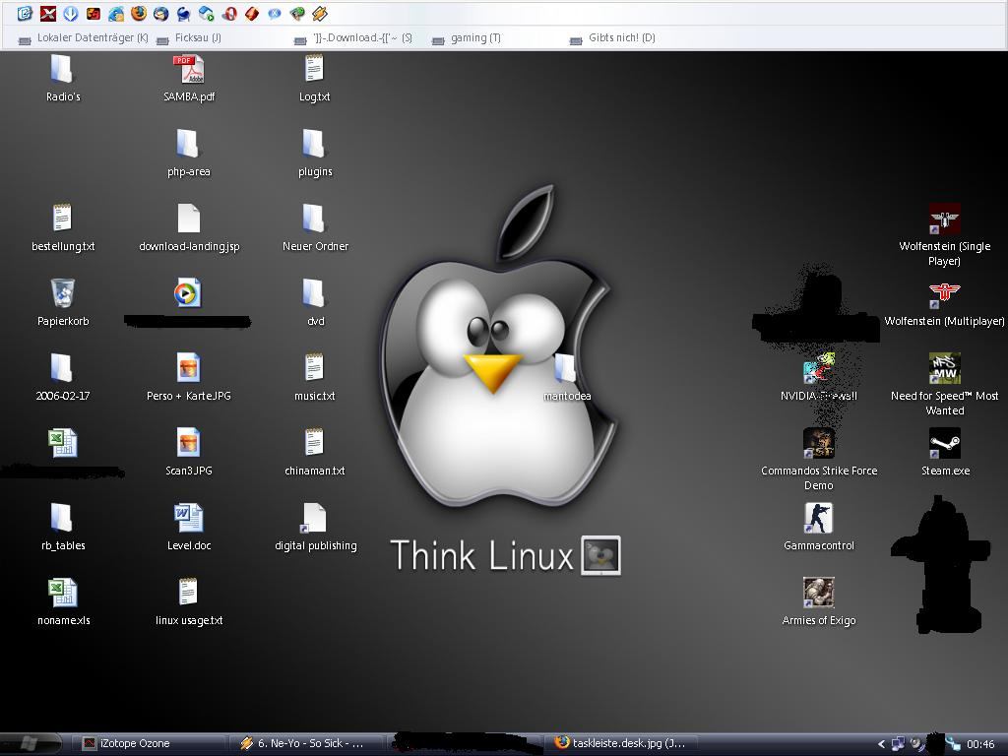Launch Commandos Strike Force Demo
The image size is (1008, 756).
tap(818, 459)
